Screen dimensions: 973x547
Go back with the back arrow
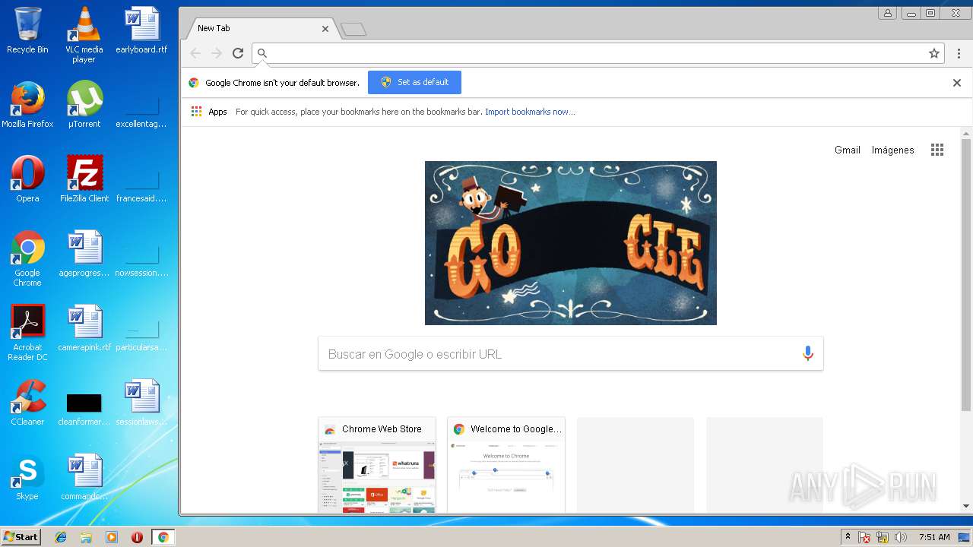click(x=195, y=53)
